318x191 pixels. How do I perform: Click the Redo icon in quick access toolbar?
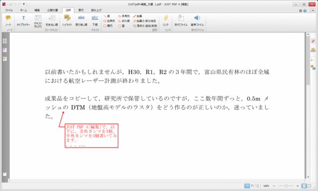pyautogui.click(x=19, y=4)
